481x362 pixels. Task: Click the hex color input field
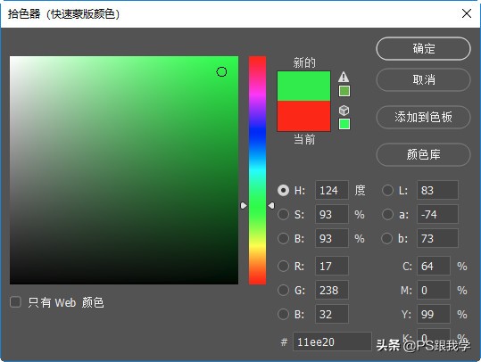tap(332, 341)
